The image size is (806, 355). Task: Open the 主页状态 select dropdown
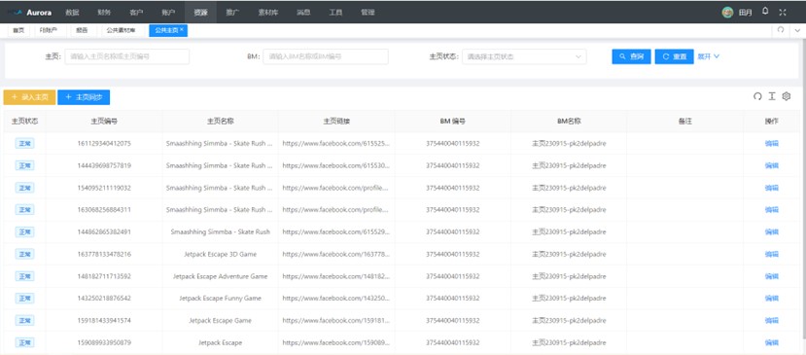(524, 56)
